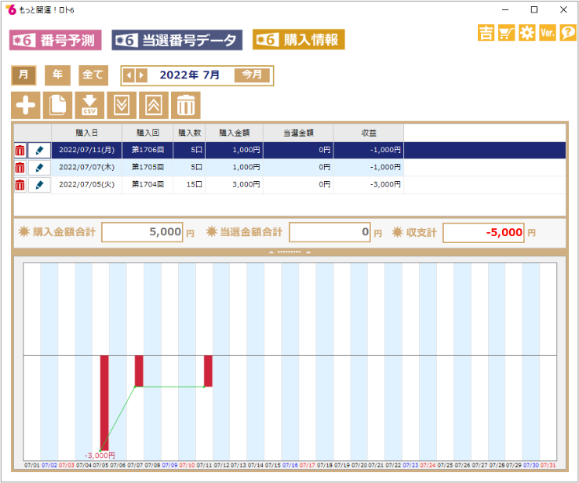
Task: Sort by 購入数 column header
Action: pyautogui.click(x=189, y=133)
